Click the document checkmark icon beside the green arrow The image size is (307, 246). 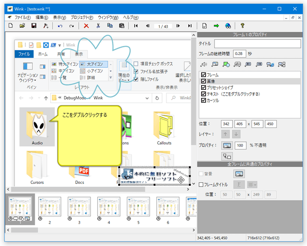coord(204,26)
